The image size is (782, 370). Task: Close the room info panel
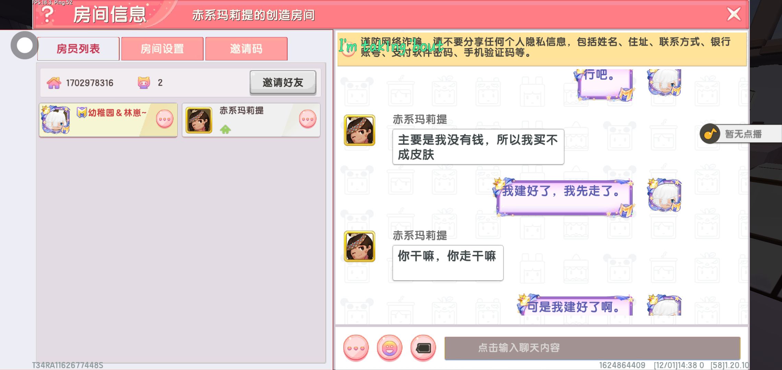click(x=734, y=14)
